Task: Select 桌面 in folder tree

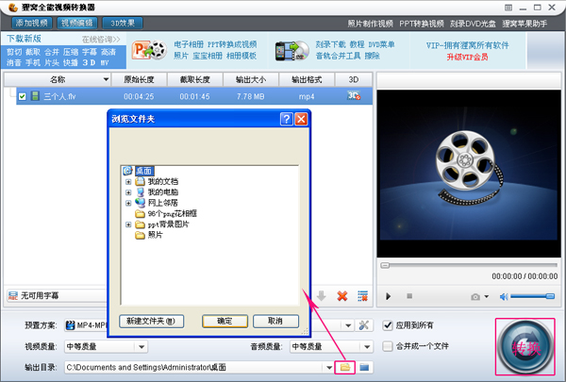Action: tap(144, 171)
